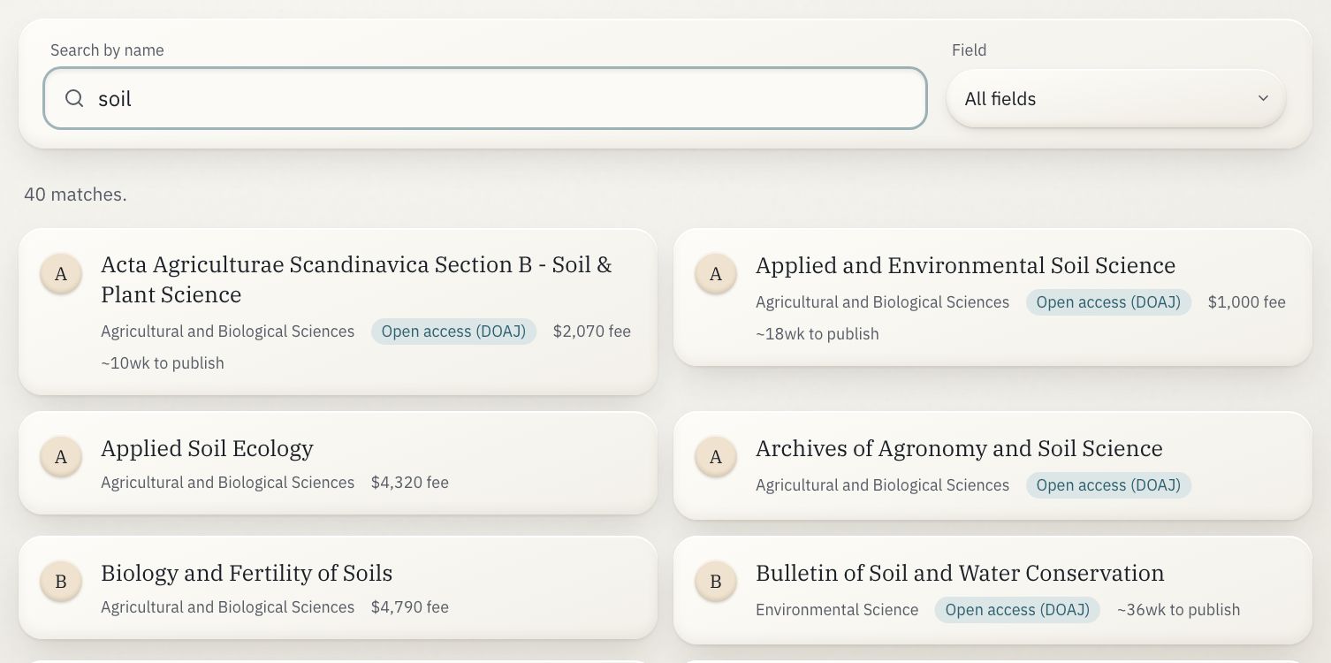Open Biology and Fertility of Soils title
1331x663 pixels.
[x=247, y=573]
